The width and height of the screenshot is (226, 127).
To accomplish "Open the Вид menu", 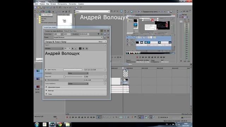I will 48,4.
